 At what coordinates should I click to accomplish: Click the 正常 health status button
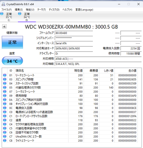tap(12, 42)
